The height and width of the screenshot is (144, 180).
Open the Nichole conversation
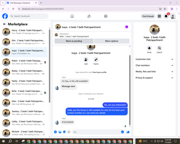[24, 133]
